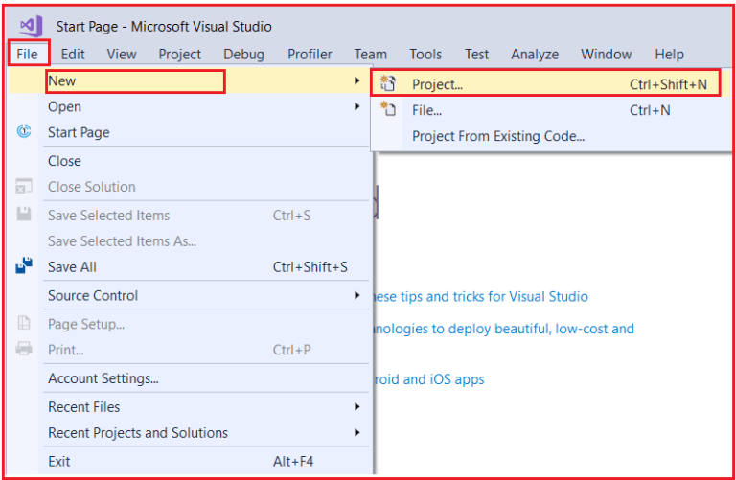Click the new File icon in submenu

coord(388,109)
